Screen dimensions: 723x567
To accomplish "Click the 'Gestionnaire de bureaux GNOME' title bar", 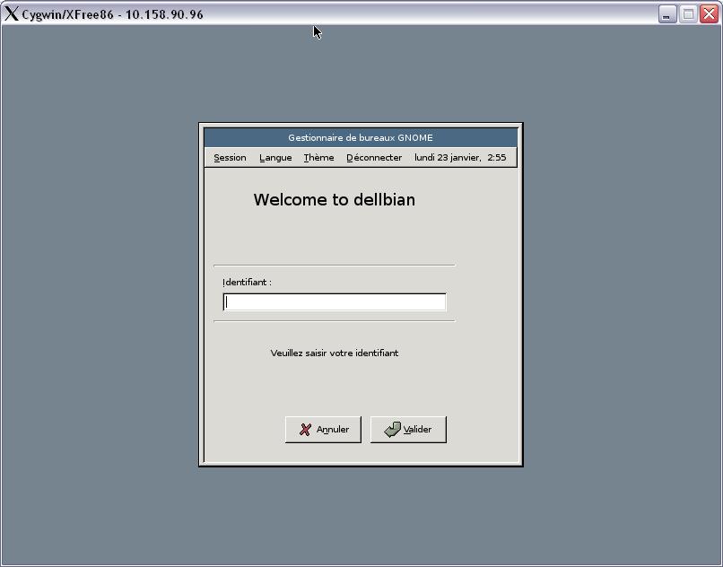I will (x=361, y=137).
